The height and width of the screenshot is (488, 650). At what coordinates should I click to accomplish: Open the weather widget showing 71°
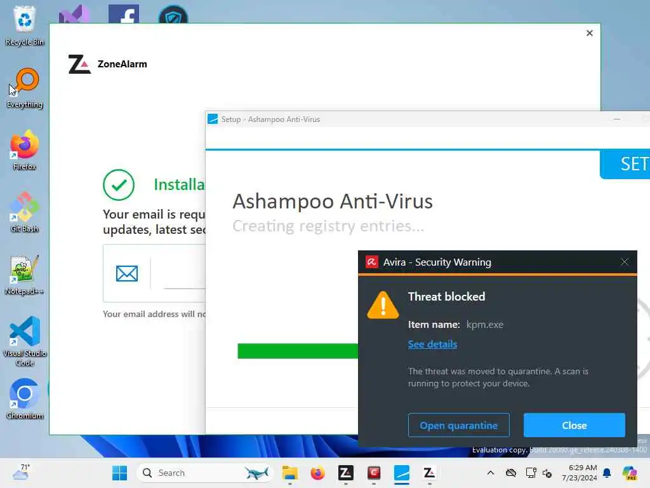point(21,472)
